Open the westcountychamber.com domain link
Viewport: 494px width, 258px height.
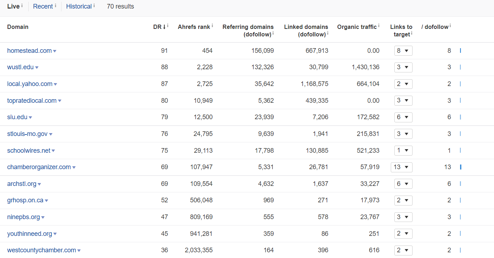[41, 250]
